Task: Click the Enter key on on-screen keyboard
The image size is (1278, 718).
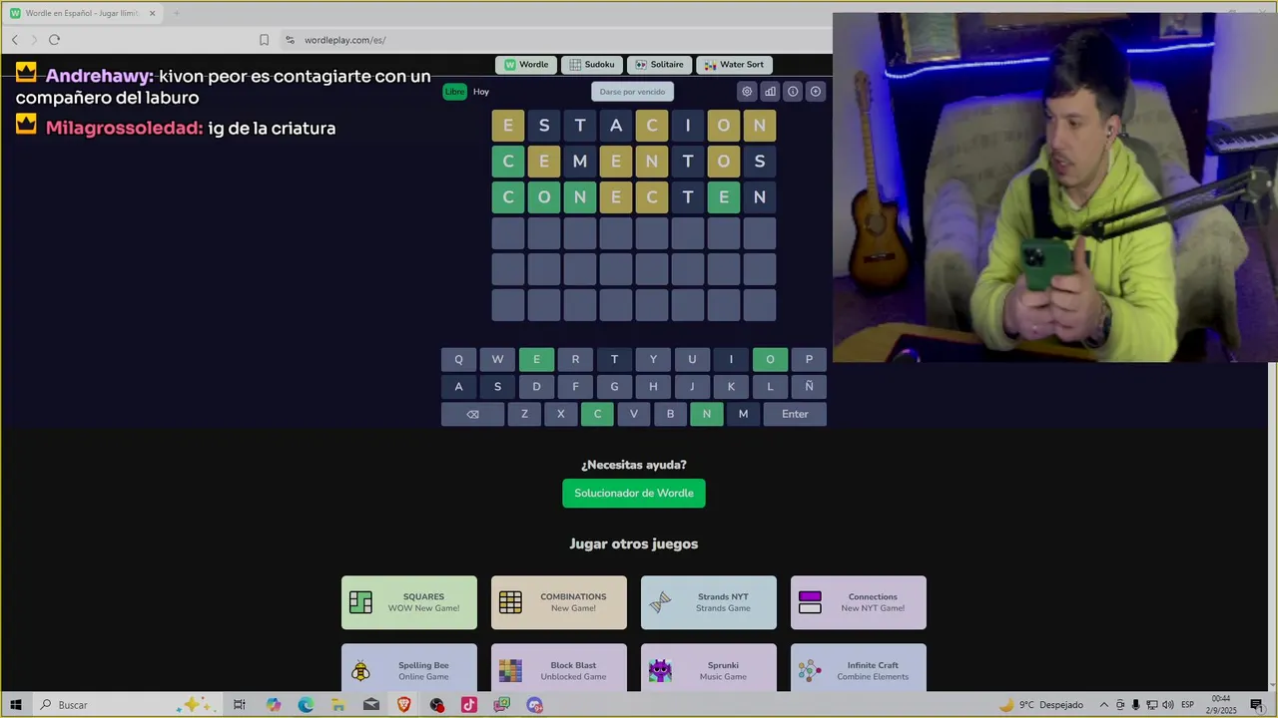Action: 795,414
